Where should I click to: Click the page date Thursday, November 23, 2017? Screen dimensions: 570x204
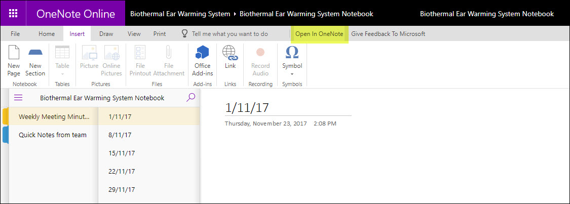265,124
